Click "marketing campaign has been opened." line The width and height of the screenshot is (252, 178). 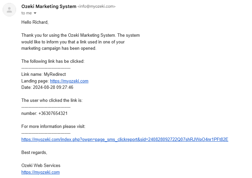click(x=59, y=48)
